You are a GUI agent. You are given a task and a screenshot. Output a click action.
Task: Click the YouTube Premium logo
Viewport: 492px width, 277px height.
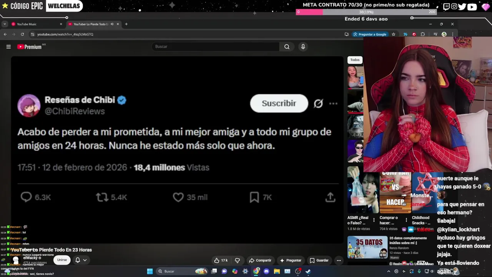pos(30,47)
